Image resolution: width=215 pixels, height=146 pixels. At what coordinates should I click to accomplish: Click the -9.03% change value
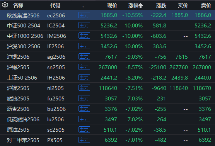click(x=134, y=57)
